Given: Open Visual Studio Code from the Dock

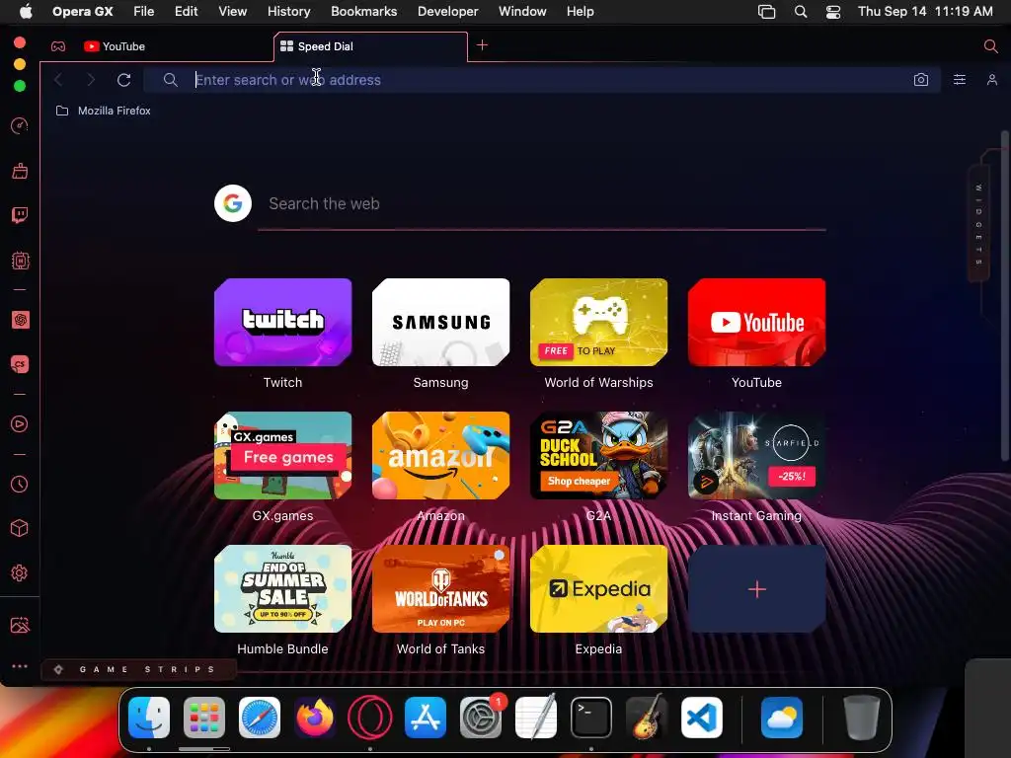Looking at the screenshot, I should (x=702, y=718).
